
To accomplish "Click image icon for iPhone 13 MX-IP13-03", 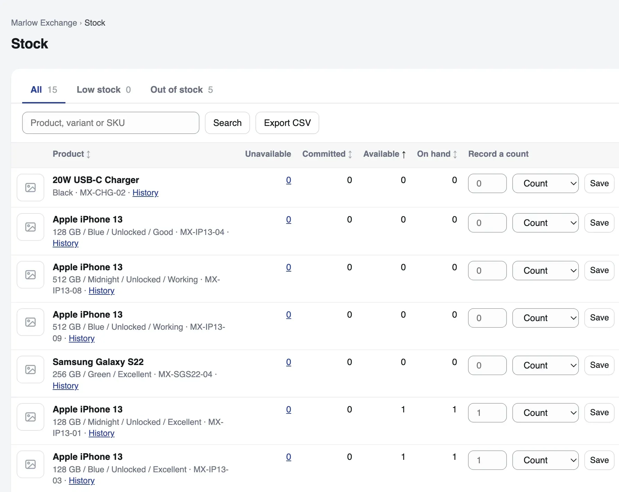I will pyautogui.click(x=30, y=464).
